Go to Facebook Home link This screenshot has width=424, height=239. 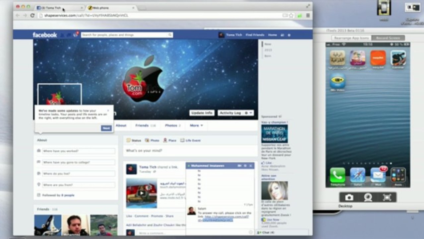(x=273, y=35)
